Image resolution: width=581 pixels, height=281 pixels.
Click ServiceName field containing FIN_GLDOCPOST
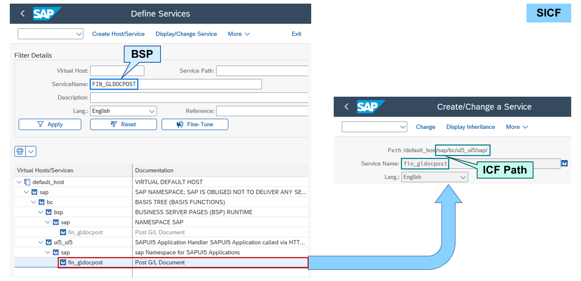(176, 84)
